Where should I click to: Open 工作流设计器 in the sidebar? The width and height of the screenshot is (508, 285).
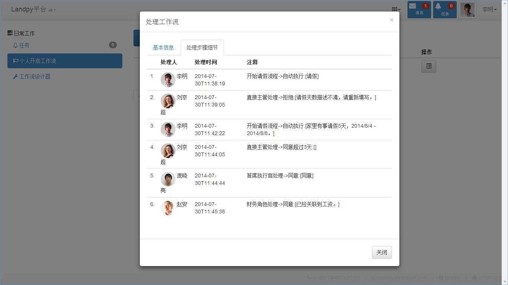65,76
